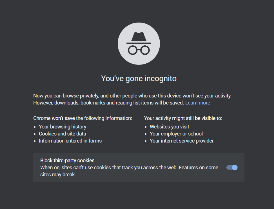Click the eyeglasses part of the incognito logo
274x209 pixels.
[139, 50]
